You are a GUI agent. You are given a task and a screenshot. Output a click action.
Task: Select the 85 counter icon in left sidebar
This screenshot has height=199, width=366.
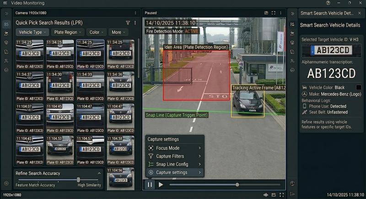tap(6, 24)
